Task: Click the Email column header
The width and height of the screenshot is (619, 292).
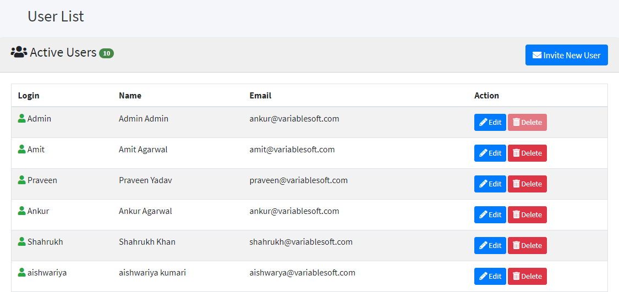Action: point(260,95)
